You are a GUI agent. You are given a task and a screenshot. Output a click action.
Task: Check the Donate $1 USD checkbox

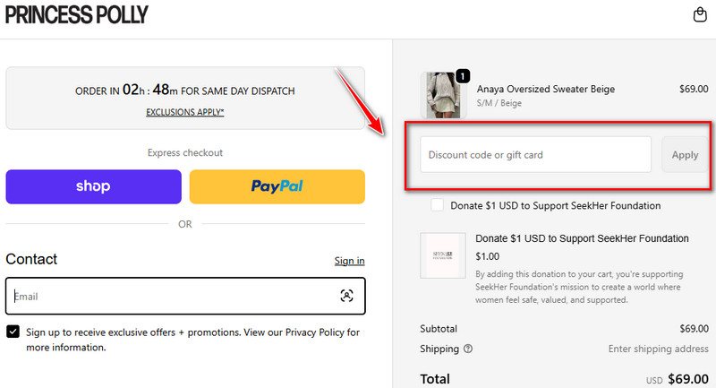pyautogui.click(x=437, y=205)
